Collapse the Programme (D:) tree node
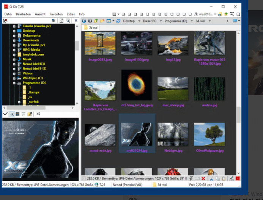263x200 pixels. tap(14, 83)
